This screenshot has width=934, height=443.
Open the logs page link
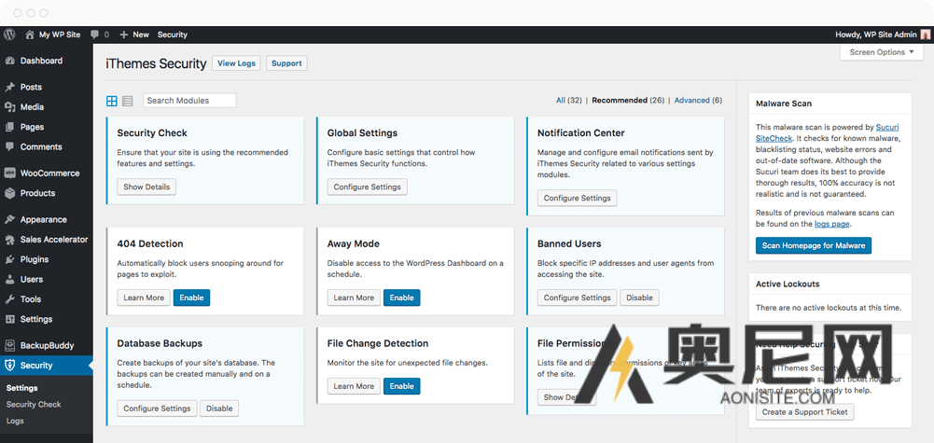pos(832,224)
